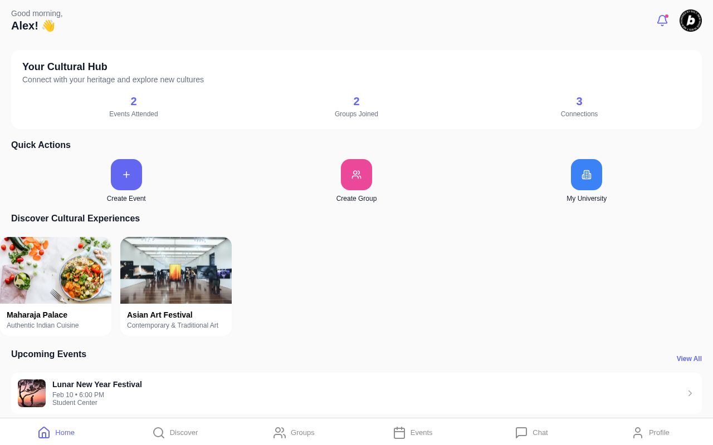
Task: Tap the pink Create Group icon
Action: click(x=356, y=175)
